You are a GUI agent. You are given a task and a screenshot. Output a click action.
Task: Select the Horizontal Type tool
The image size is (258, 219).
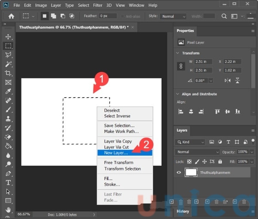(8, 182)
